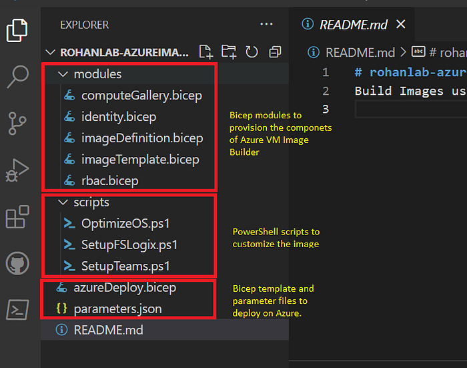This screenshot has width=467, height=368.
Task: Click line number 2 in editor gutter
Action: [326, 91]
